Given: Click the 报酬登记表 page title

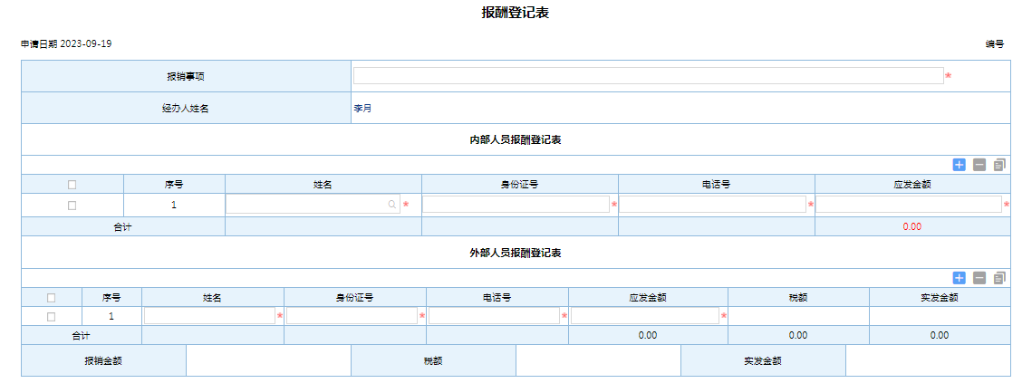Looking at the screenshot, I should click(x=516, y=14).
